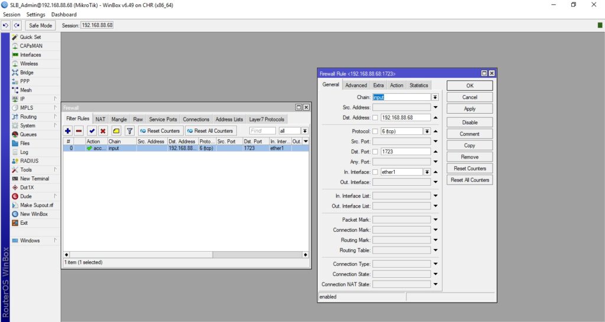
Task: Open the In. Interface dropdown list
Action: coord(427,172)
